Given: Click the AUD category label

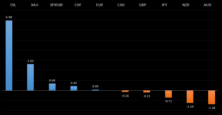Looking at the screenshot, I should point(207,5).
